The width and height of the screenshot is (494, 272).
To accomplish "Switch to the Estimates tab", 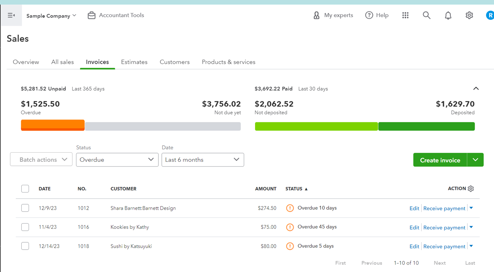I will point(134,62).
